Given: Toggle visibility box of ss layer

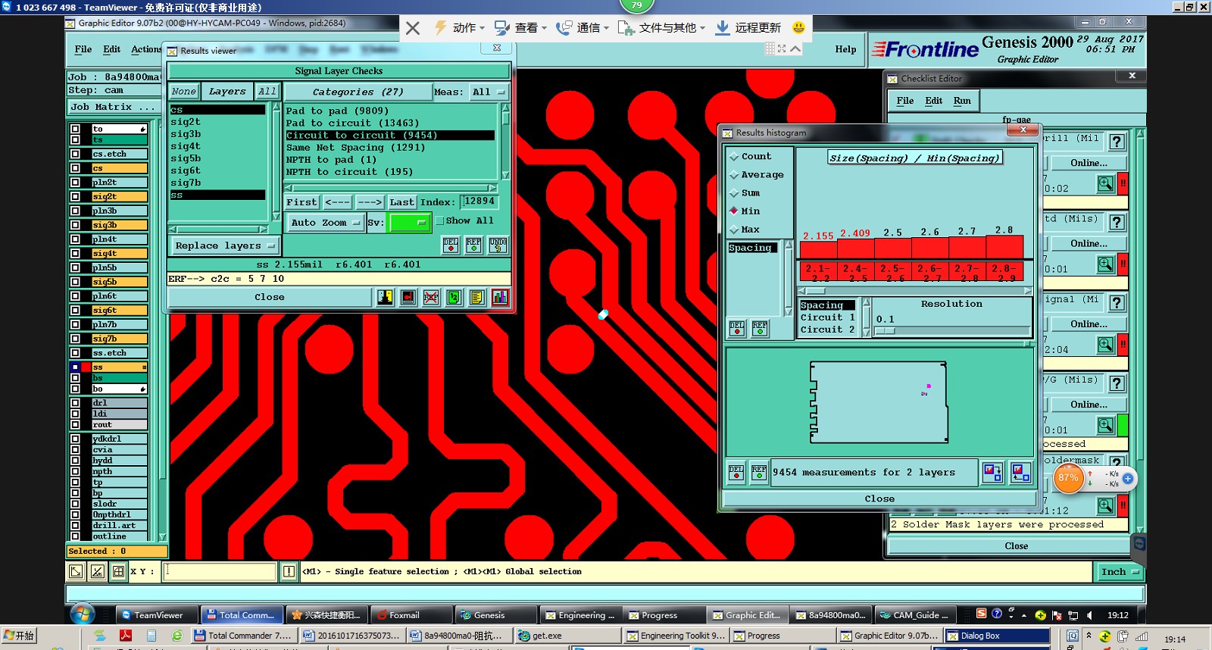Looking at the screenshot, I should click(75, 367).
